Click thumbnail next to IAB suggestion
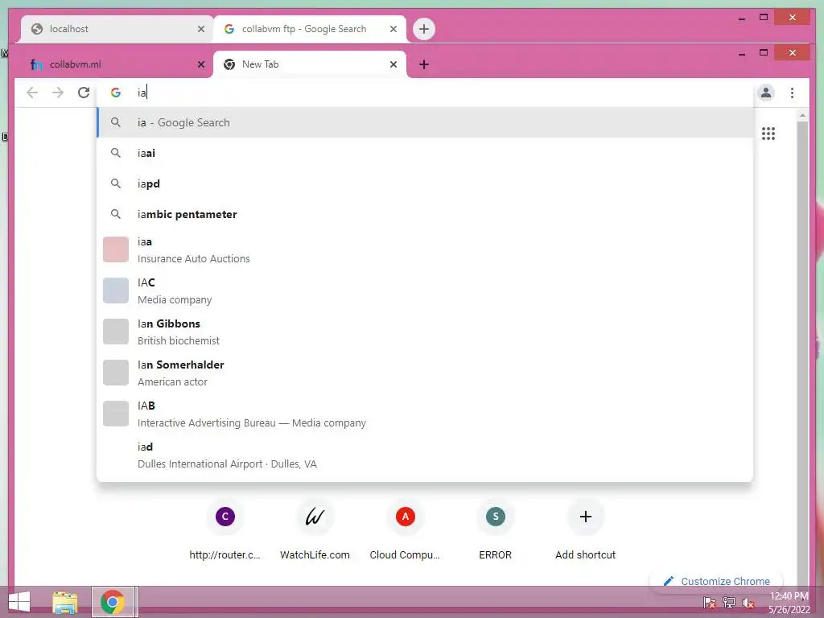Screen dimensions: 824x618 tap(116, 414)
